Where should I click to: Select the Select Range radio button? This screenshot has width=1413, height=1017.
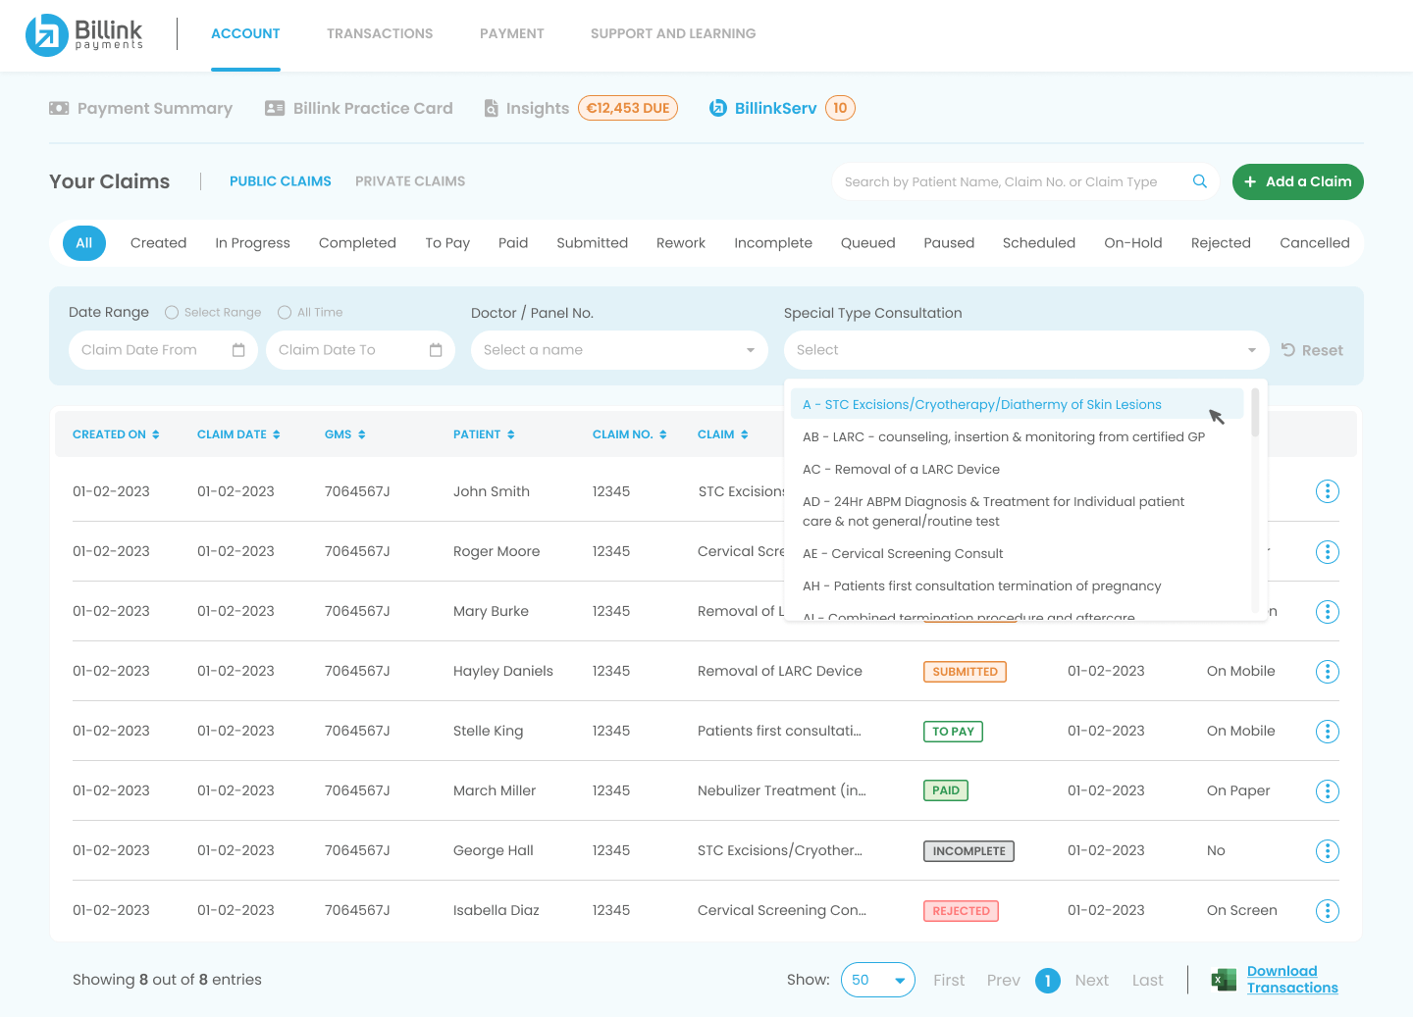point(172,312)
